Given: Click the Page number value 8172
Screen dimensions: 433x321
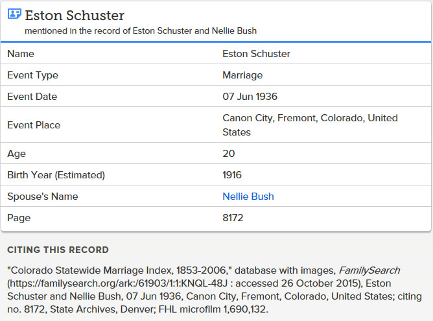Looking at the screenshot, I should [233, 218].
